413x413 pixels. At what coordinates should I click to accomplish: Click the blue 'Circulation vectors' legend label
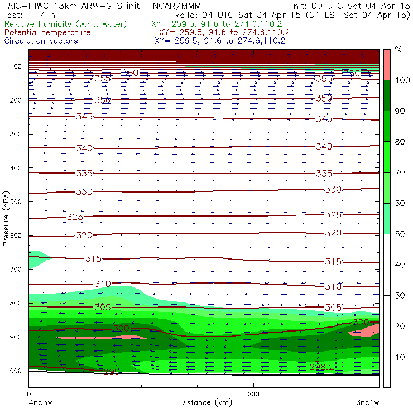point(41,41)
